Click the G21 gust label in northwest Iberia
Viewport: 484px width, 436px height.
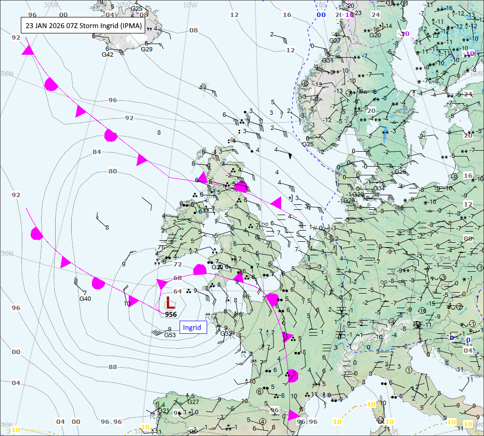[163, 411]
